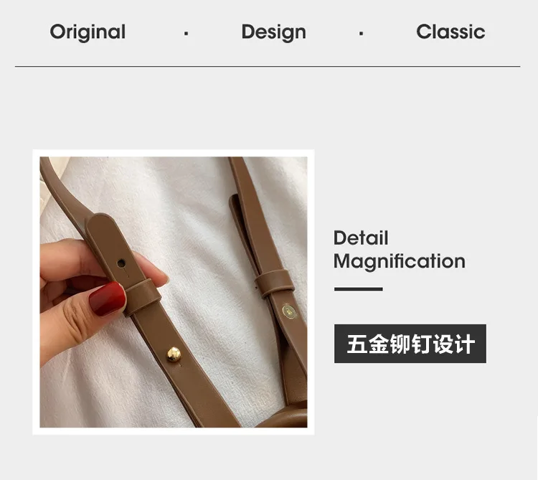The width and height of the screenshot is (538, 480).
Task: Click the 'Design' heading text
Action: tap(274, 32)
